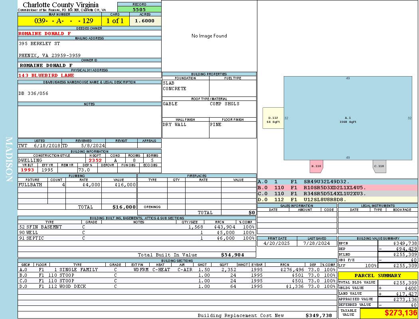
Task: Click 90 WELL built-in row
Action: (136, 233)
